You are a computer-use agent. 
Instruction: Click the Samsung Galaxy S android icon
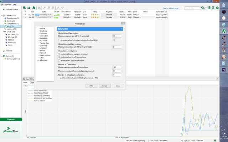[x=5, y=59]
